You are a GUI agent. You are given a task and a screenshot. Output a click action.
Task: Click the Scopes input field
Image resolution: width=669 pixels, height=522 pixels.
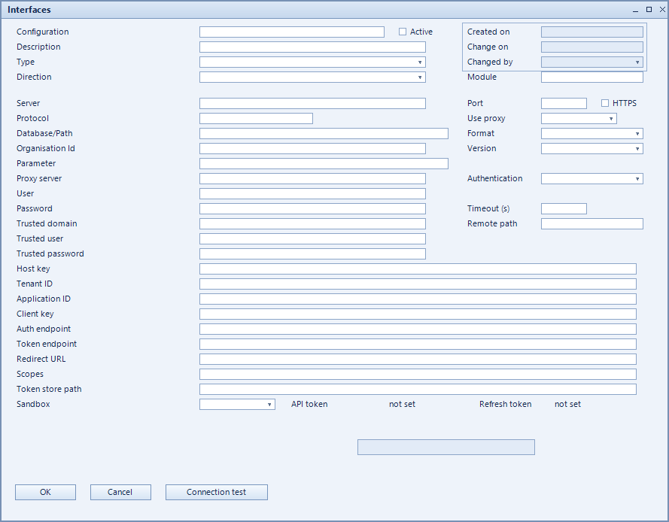click(x=418, y=374)
